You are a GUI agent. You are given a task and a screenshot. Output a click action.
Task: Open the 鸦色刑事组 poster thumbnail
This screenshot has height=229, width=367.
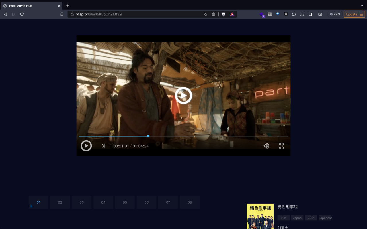(260, 216)
